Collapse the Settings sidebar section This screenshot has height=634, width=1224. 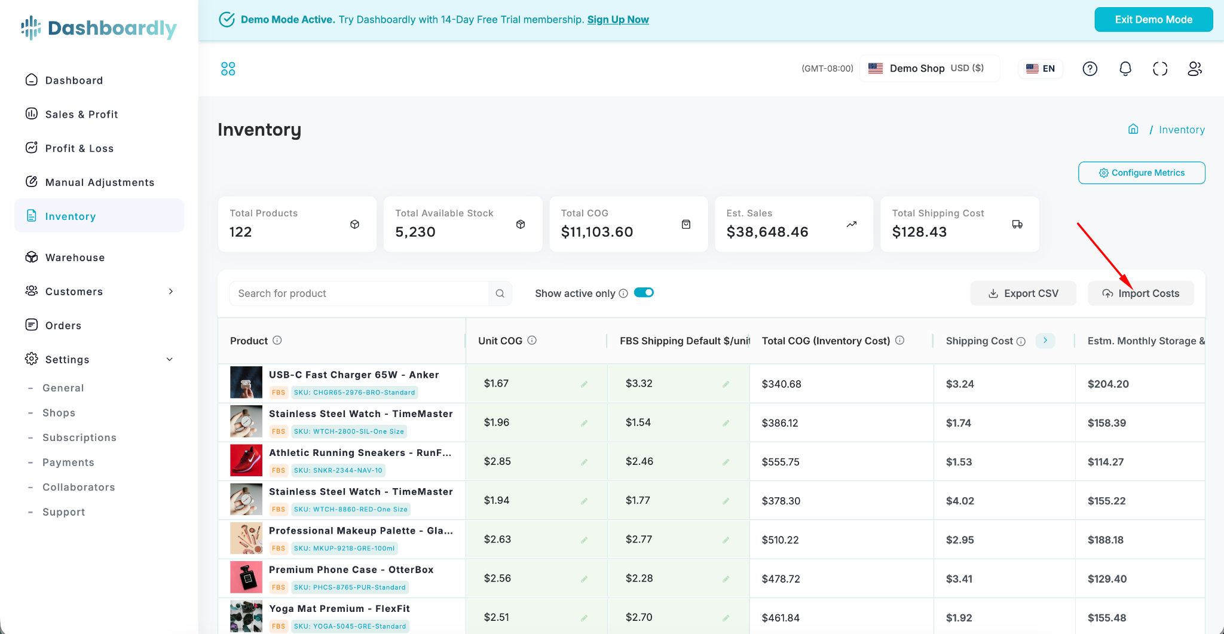pos(170,359)
